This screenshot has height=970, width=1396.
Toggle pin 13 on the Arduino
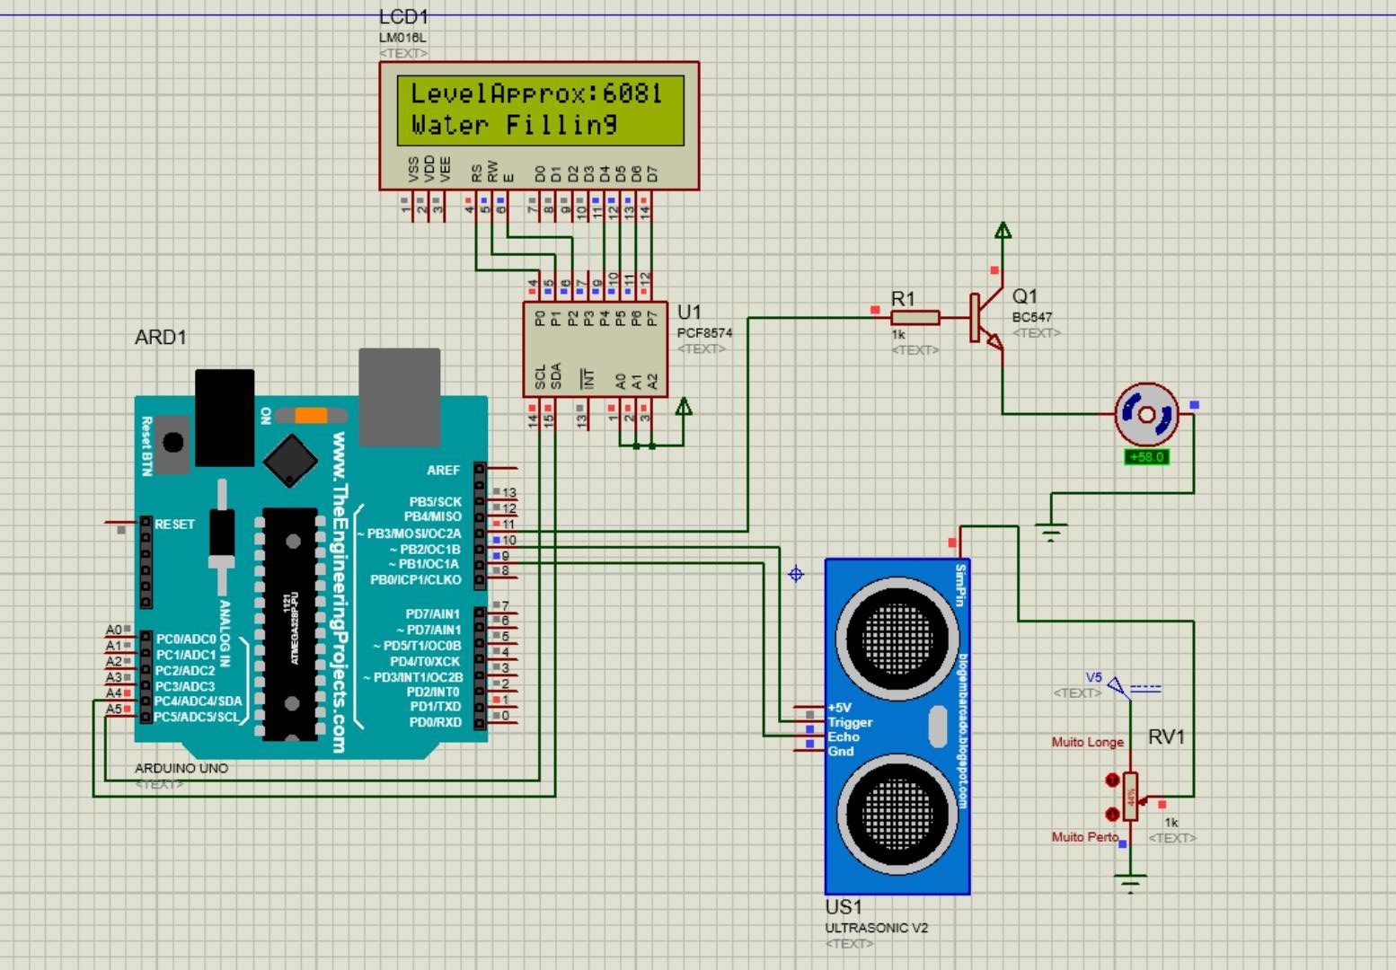497,491
